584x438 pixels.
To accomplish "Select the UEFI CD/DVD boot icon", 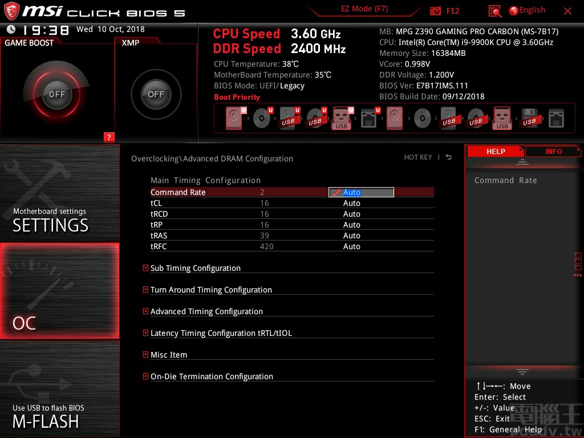I will click(x=262, y=119).
